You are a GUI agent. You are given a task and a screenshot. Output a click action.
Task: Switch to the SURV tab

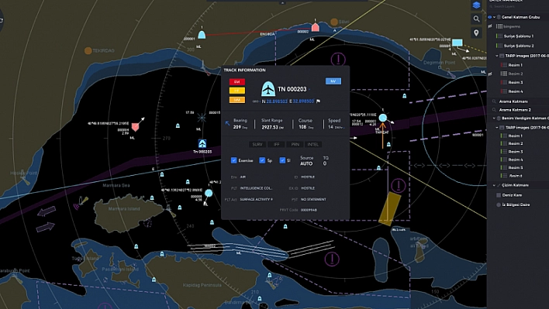pos(257,144)
